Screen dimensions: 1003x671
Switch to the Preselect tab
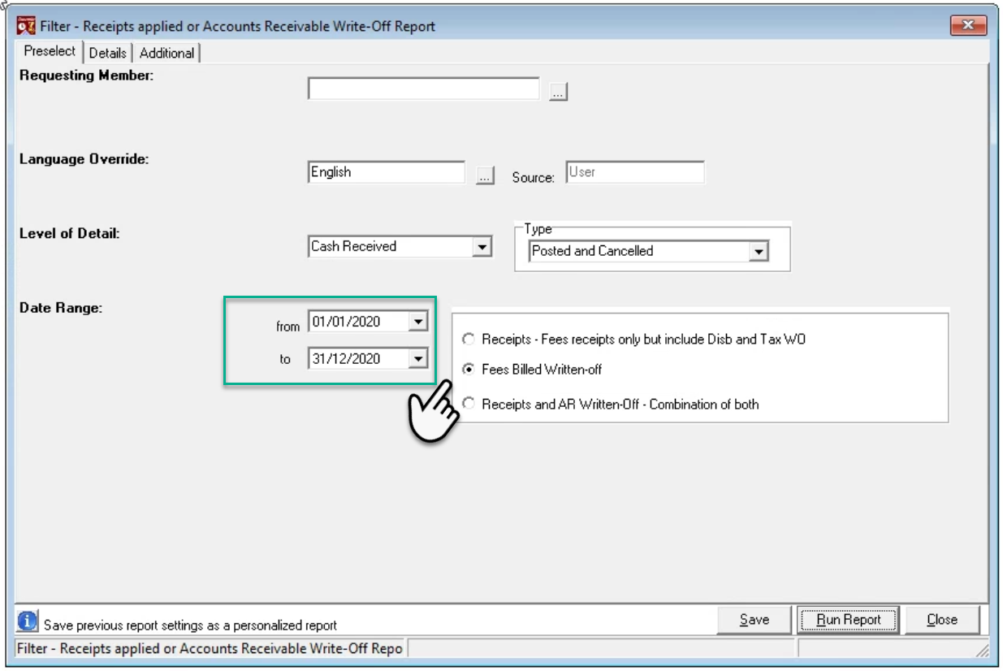50,51
